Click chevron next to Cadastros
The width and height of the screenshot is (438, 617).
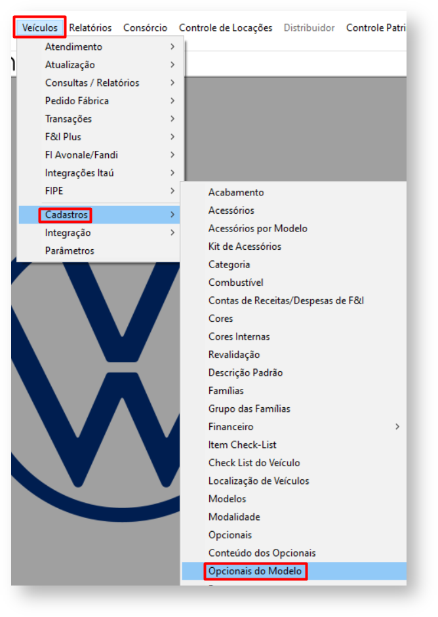(172, 215)
